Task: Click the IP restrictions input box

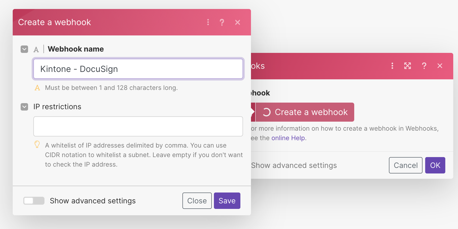Action: (138, 126)
